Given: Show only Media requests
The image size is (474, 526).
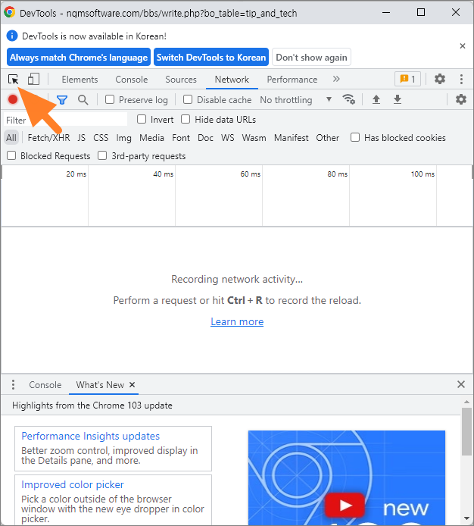Looking at the screenshot, I should 152,138.
